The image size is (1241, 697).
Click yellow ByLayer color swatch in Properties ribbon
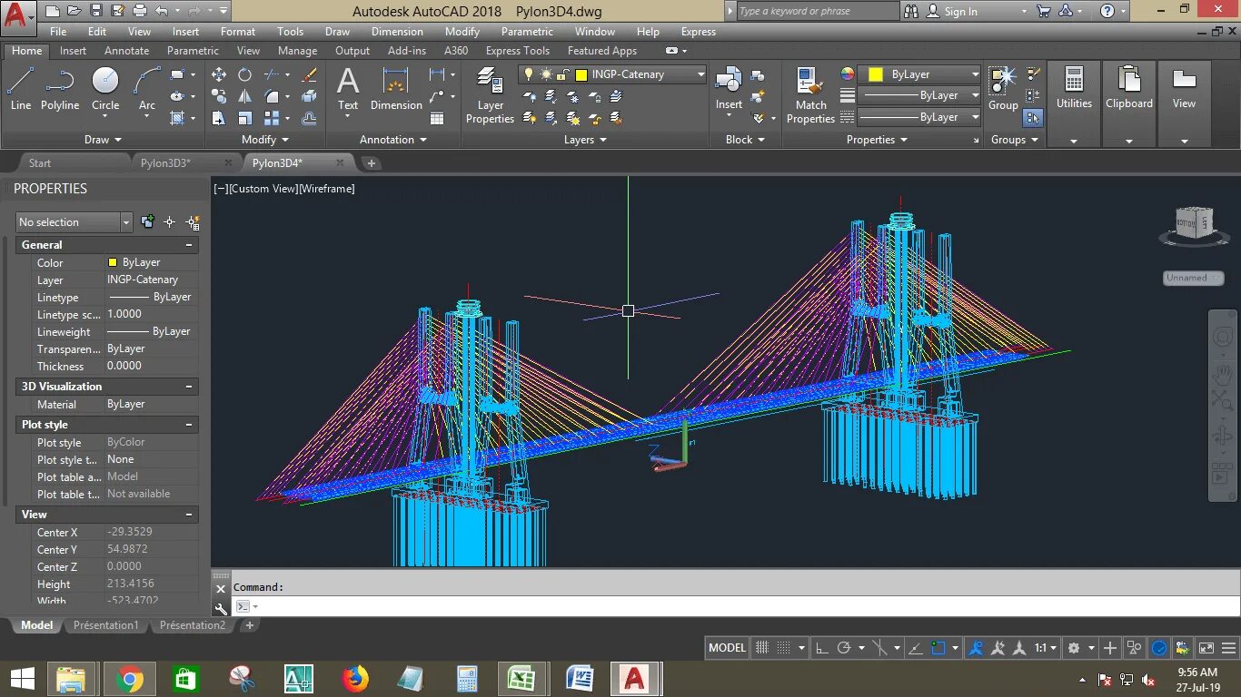point(876,74)
